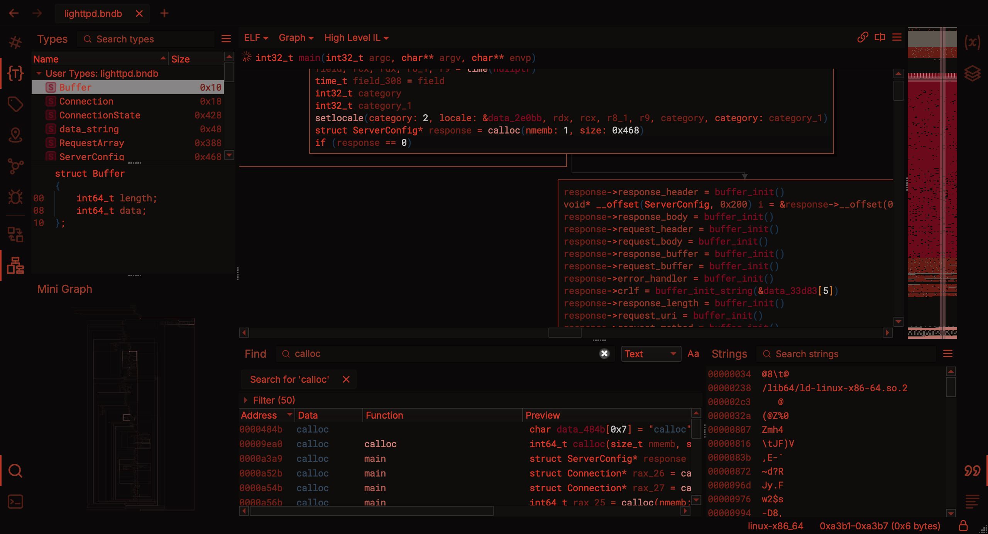Select the lighttpd.bndb tab
This screenshot has height=534, width=988.
pyautogui.click(x=93, y=14)
